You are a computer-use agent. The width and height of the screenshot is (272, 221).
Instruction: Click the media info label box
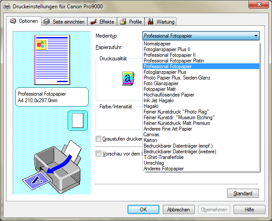52,97
